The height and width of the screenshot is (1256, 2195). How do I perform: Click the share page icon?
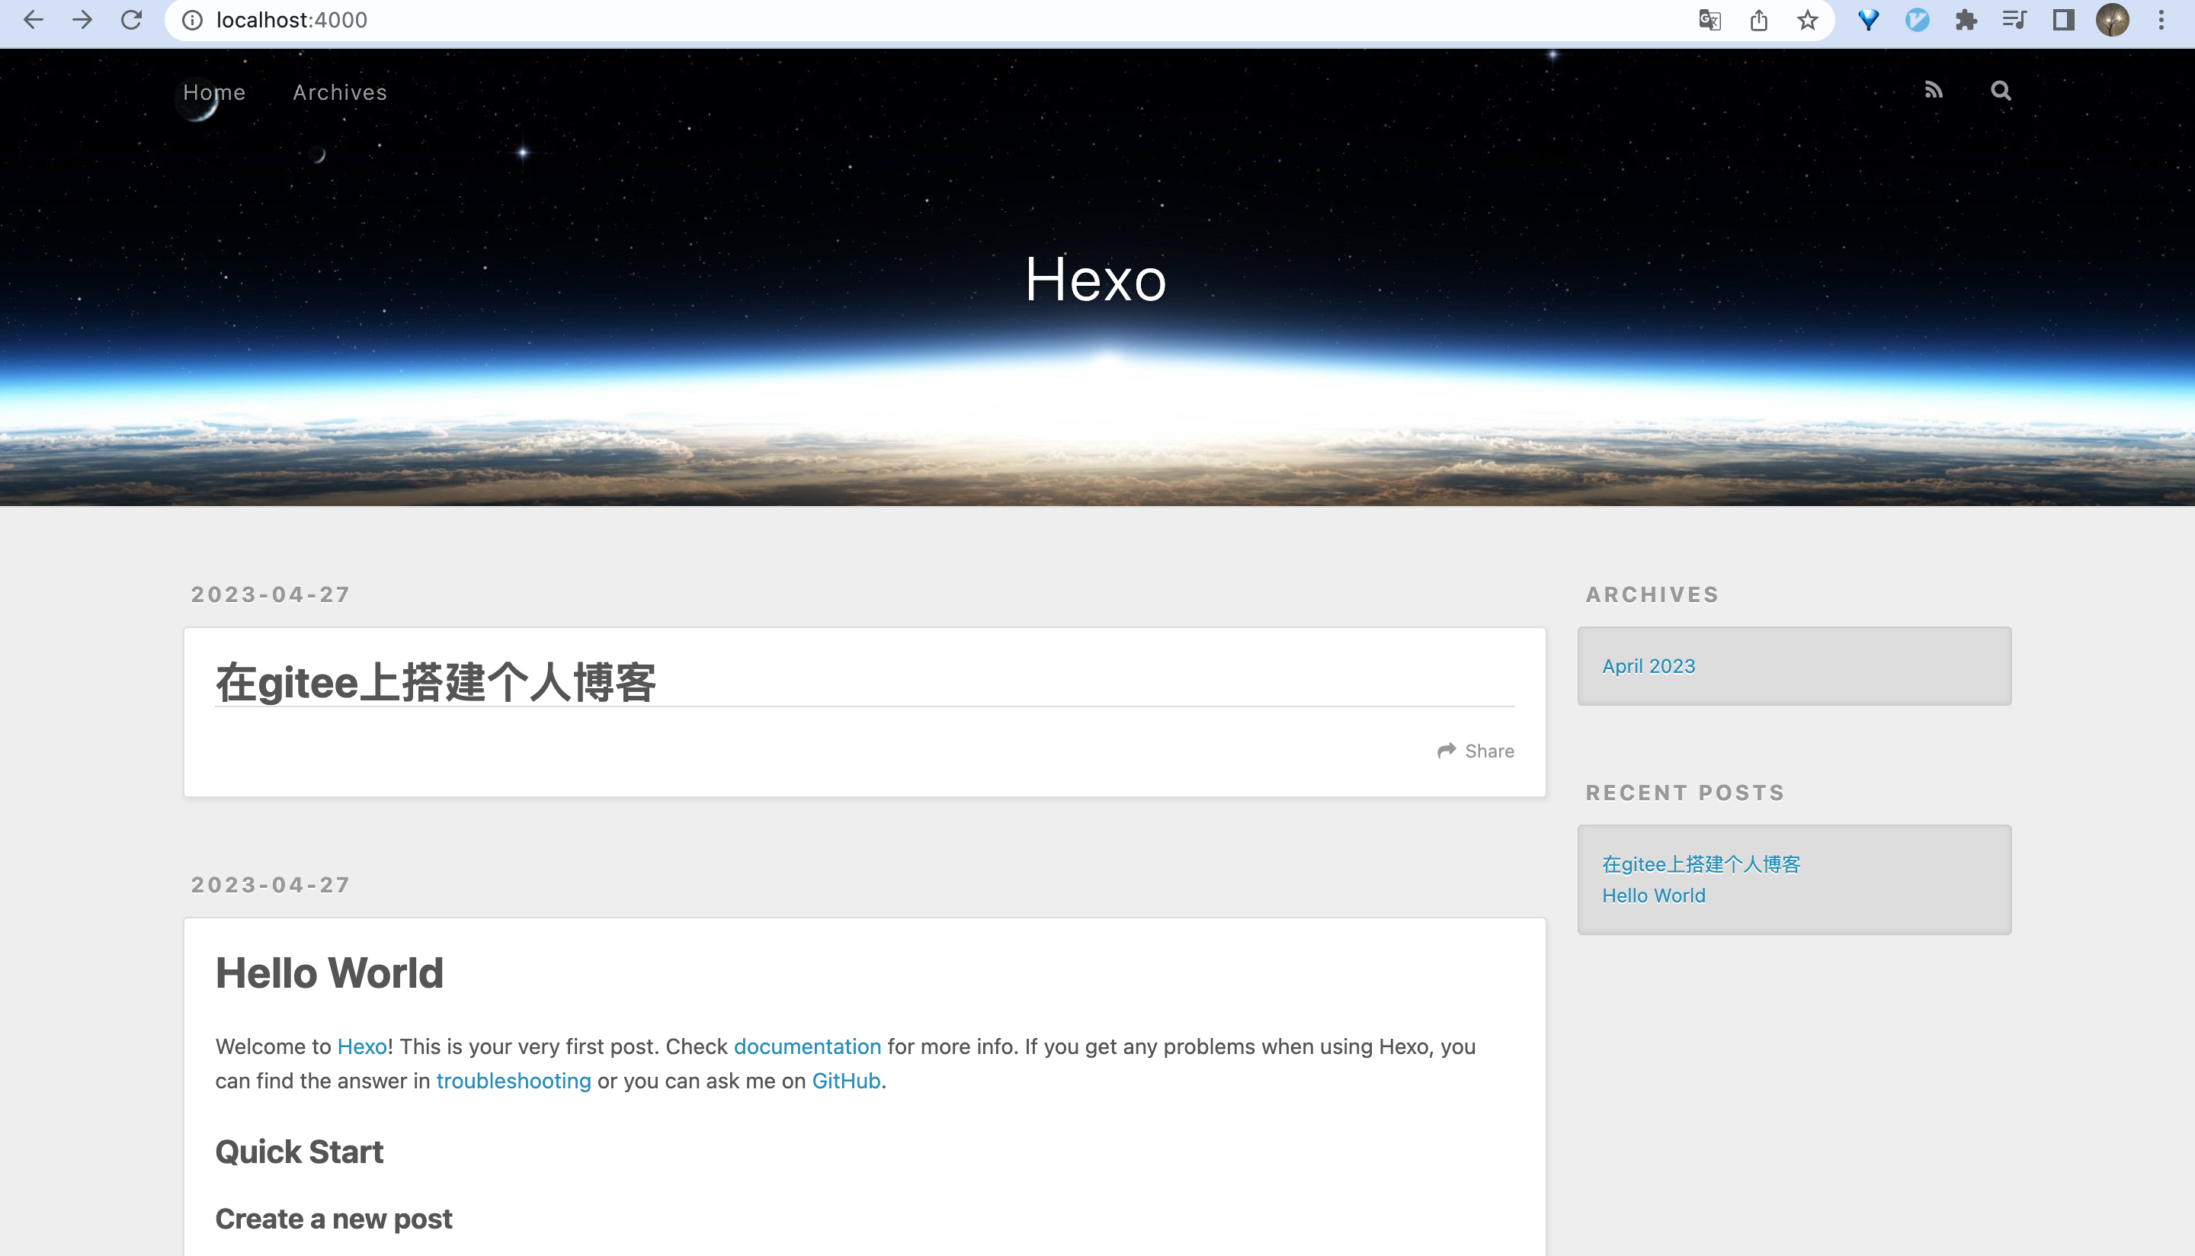coord(1758,20)
